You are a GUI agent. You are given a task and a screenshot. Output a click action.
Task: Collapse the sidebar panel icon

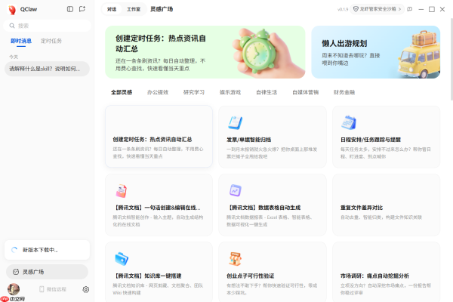[70, 9]
